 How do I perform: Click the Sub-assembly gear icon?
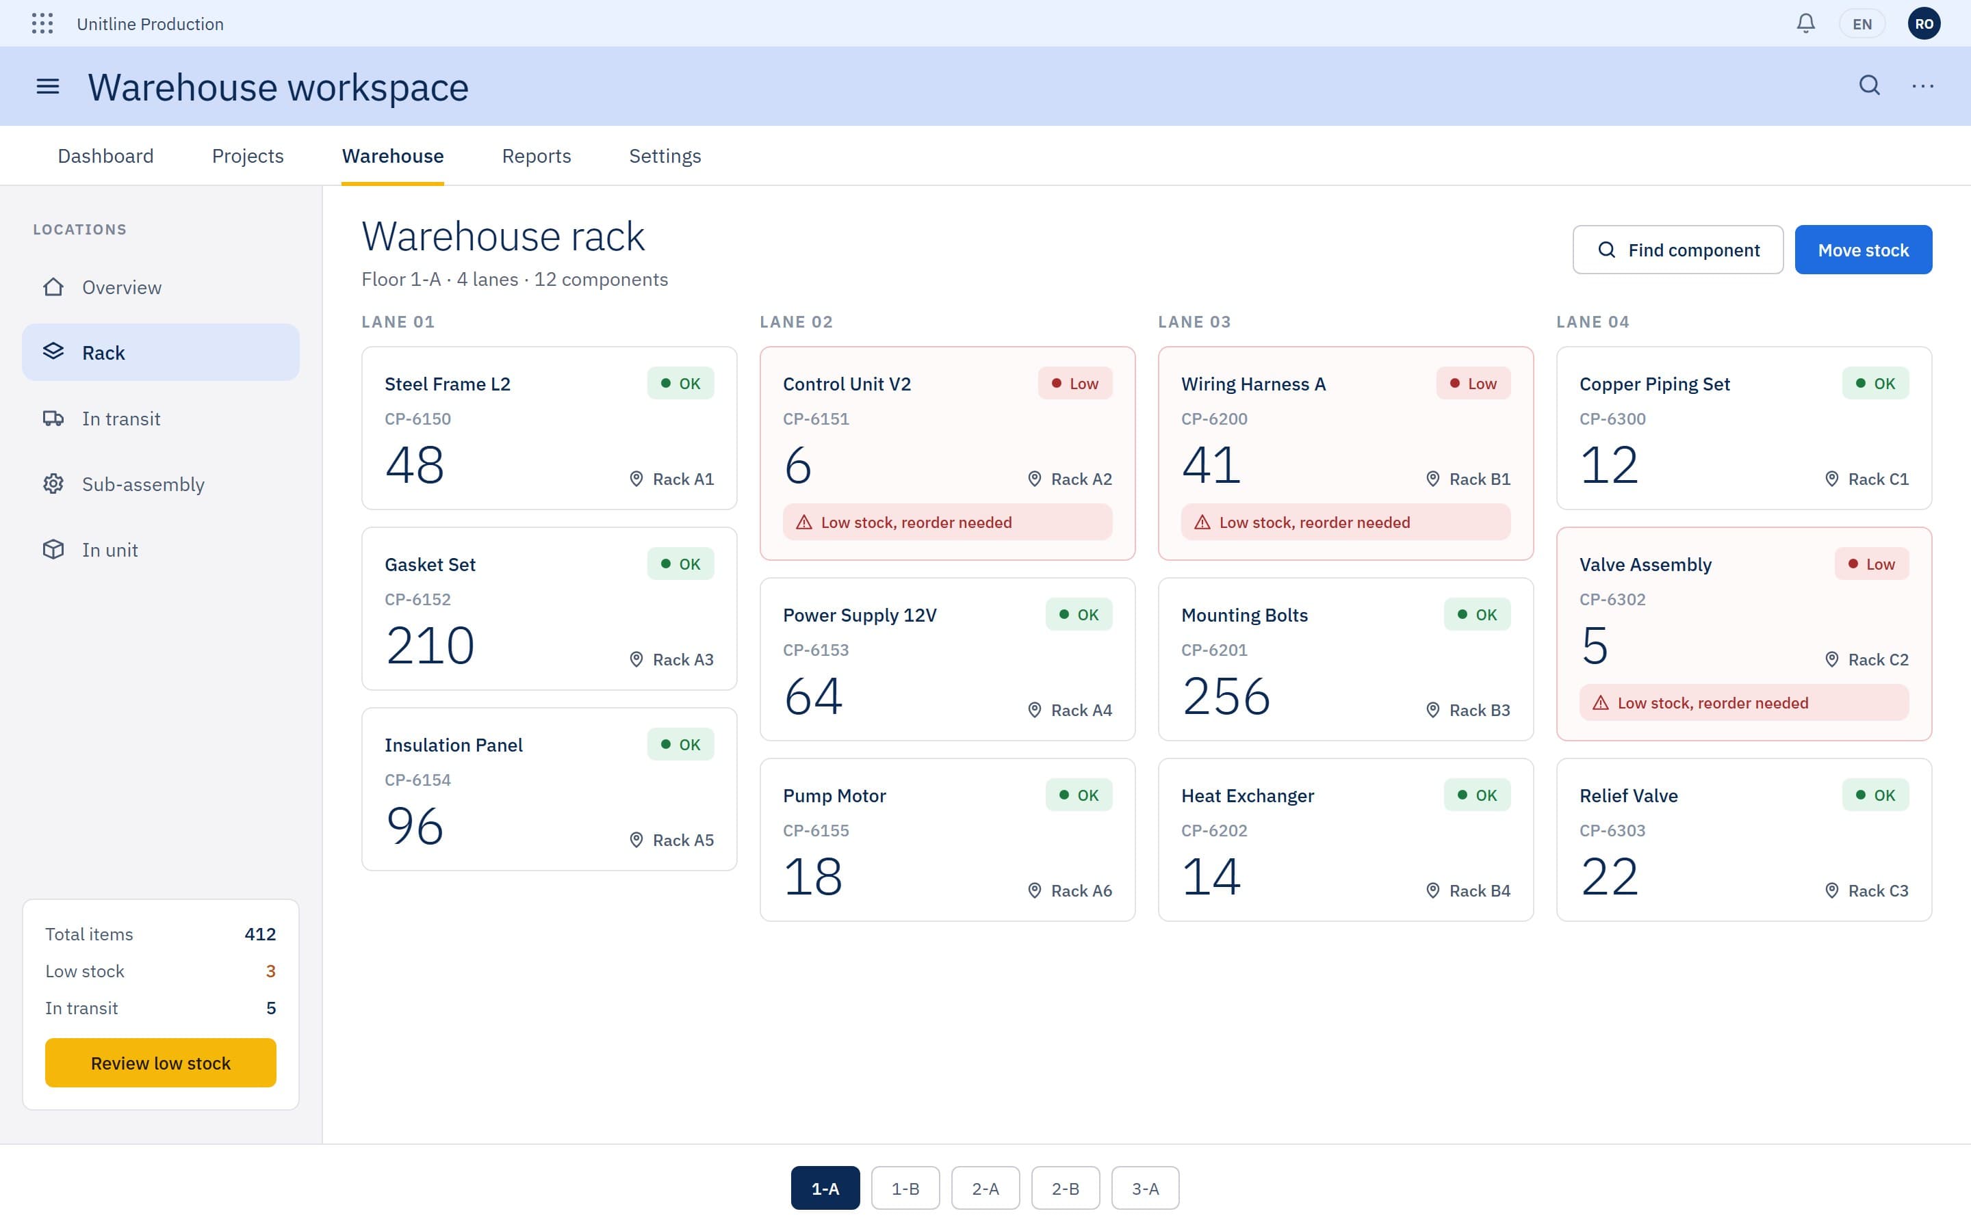[53, 484]
